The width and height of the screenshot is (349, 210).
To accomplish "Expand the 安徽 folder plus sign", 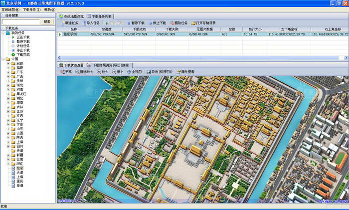I will click(8, 63).
